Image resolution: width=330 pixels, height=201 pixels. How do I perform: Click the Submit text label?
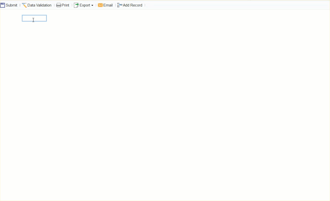pos(11,5)
